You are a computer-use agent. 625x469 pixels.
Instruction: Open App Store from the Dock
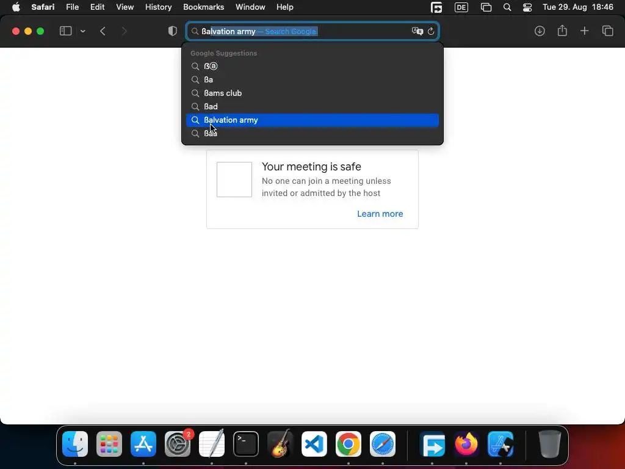coord(143,444)
